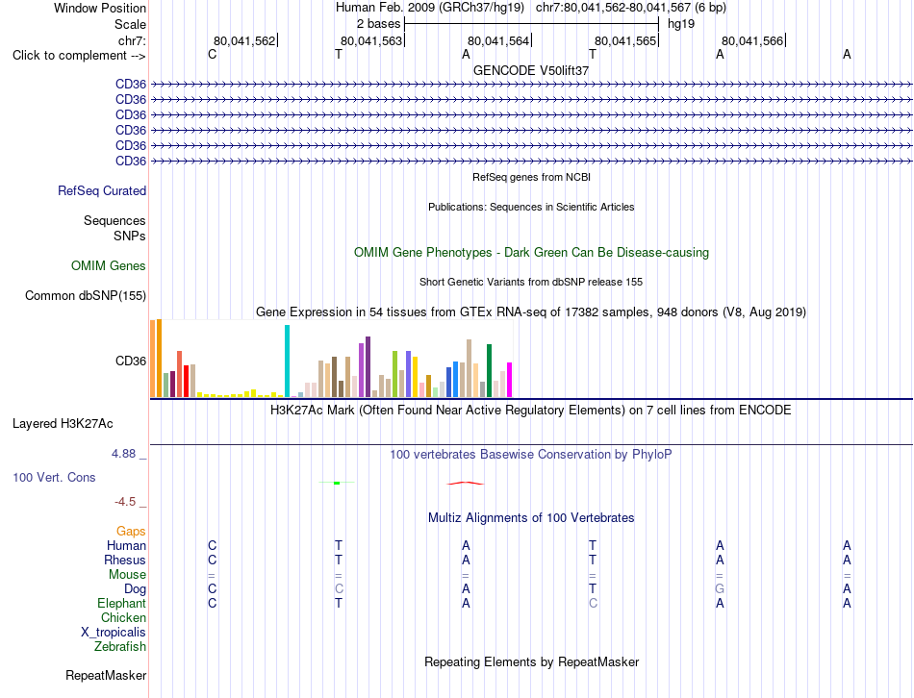Image resolution: width=914 pixels, height=698 pixels.
Task: Click the RefSeq genes from NCBI title
Action: click(531, 177)
